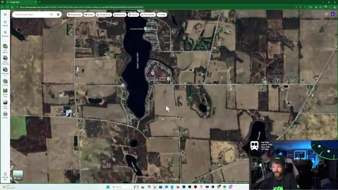Select the Things to do chip

pos(104,15)
